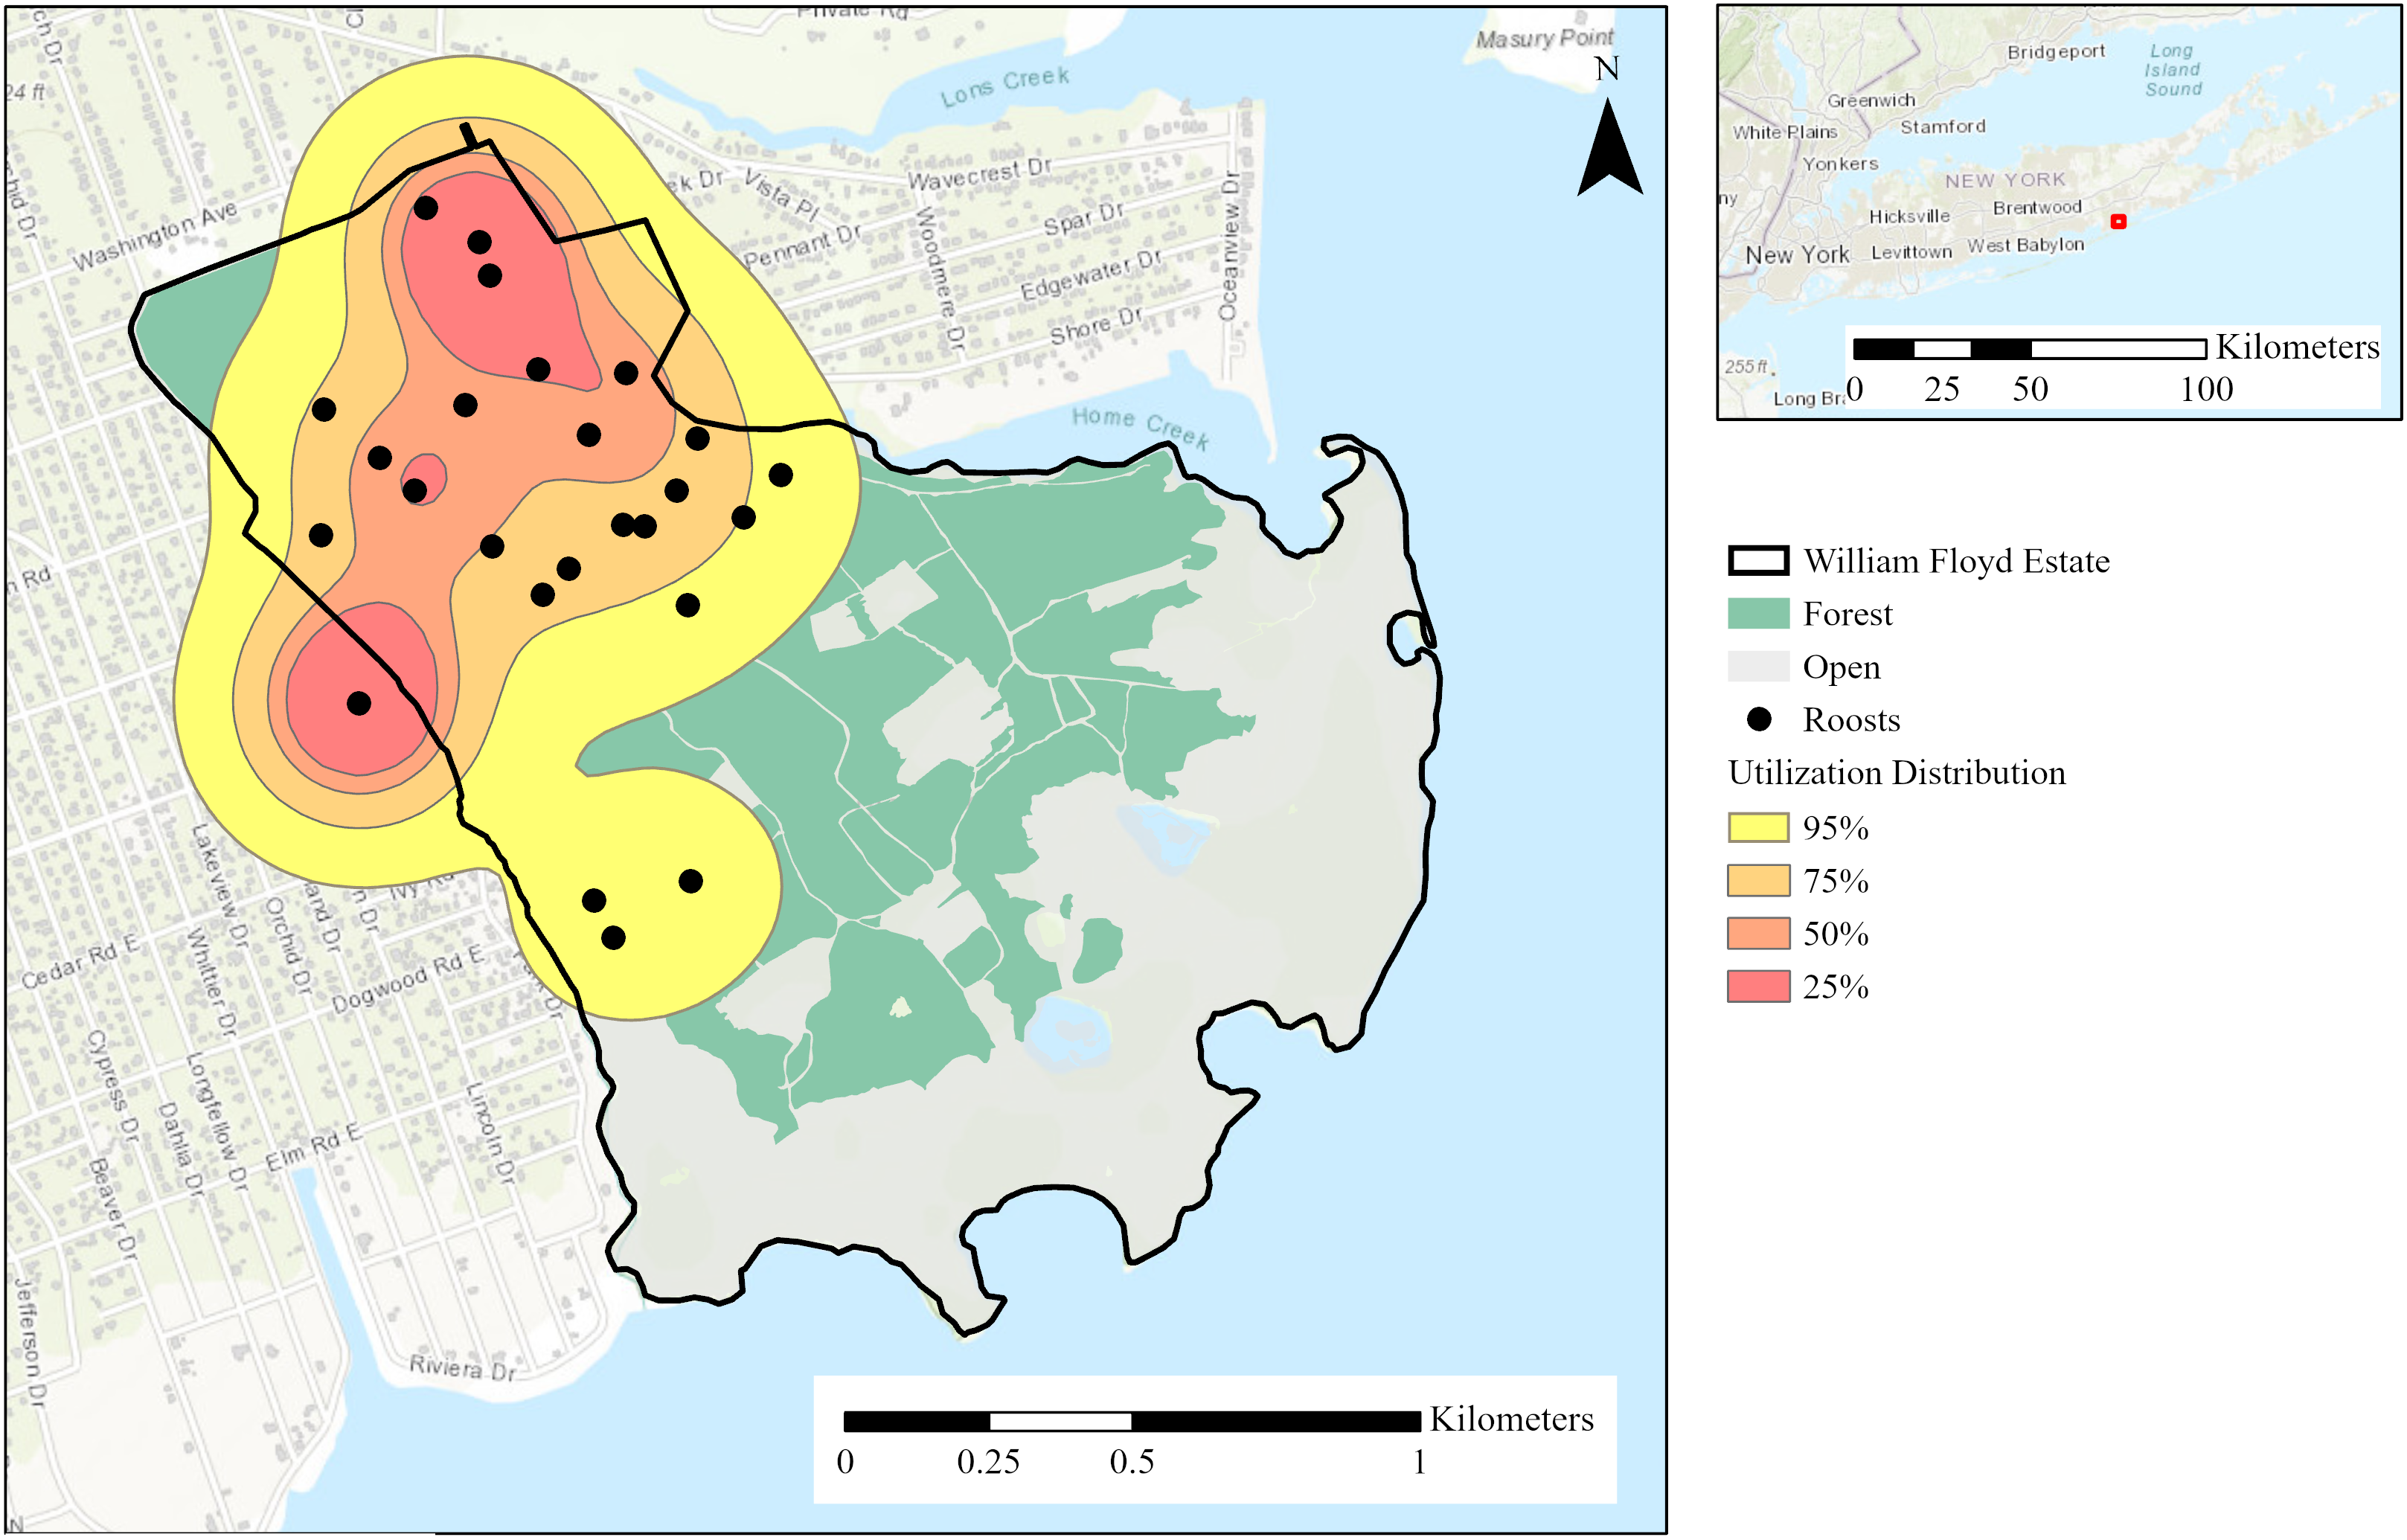Screen dimensions: 2407x1540
Task: Click the 'Elm Rd E' street label
Action: point(313,1148)
